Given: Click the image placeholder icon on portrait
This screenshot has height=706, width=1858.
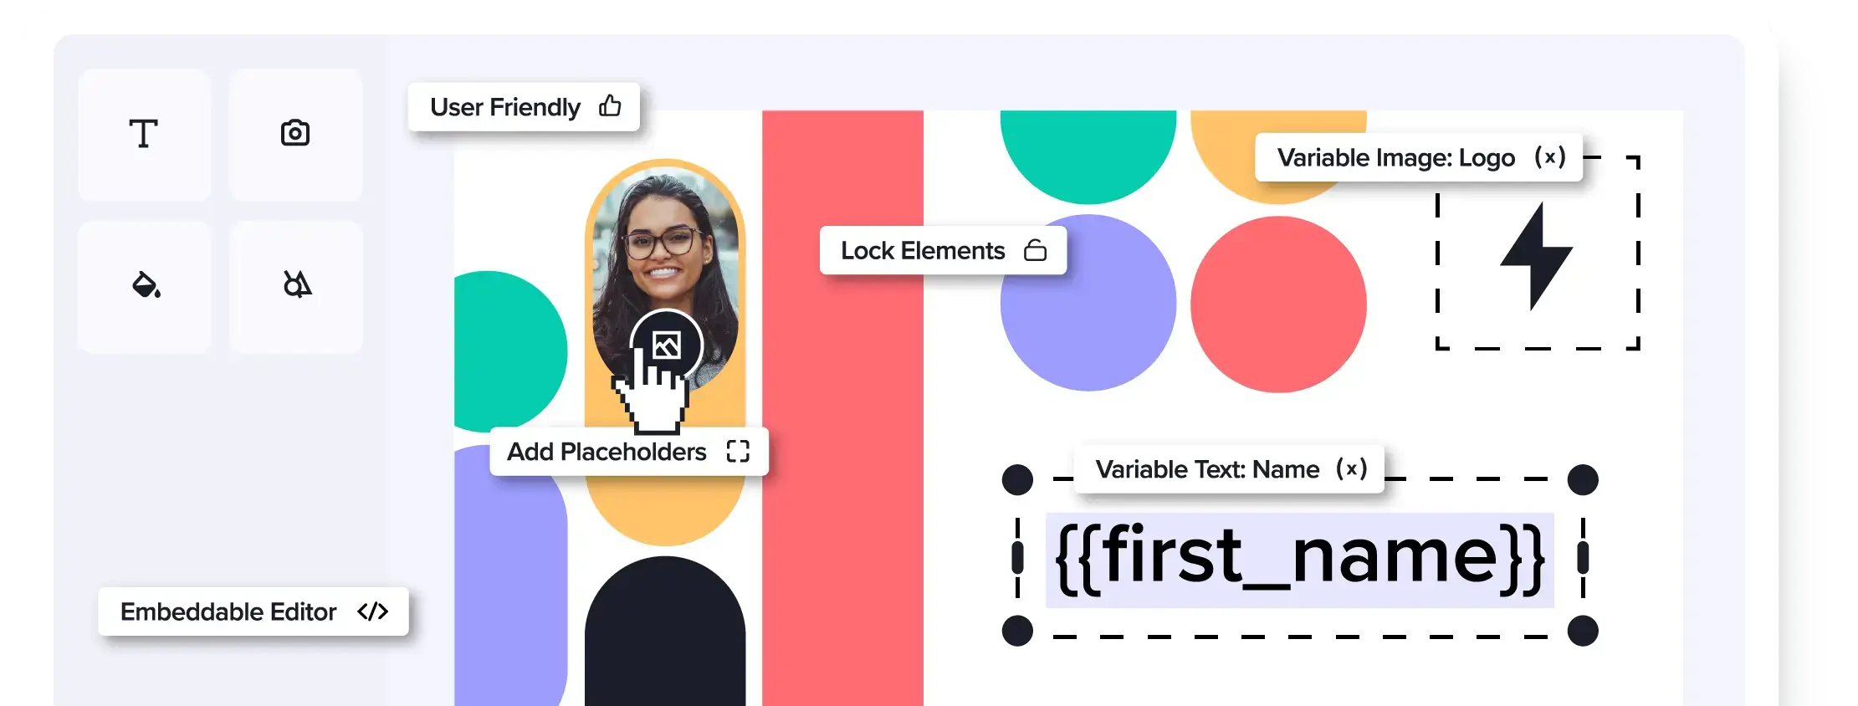Looking at the screenshot, I should (666, 344).
